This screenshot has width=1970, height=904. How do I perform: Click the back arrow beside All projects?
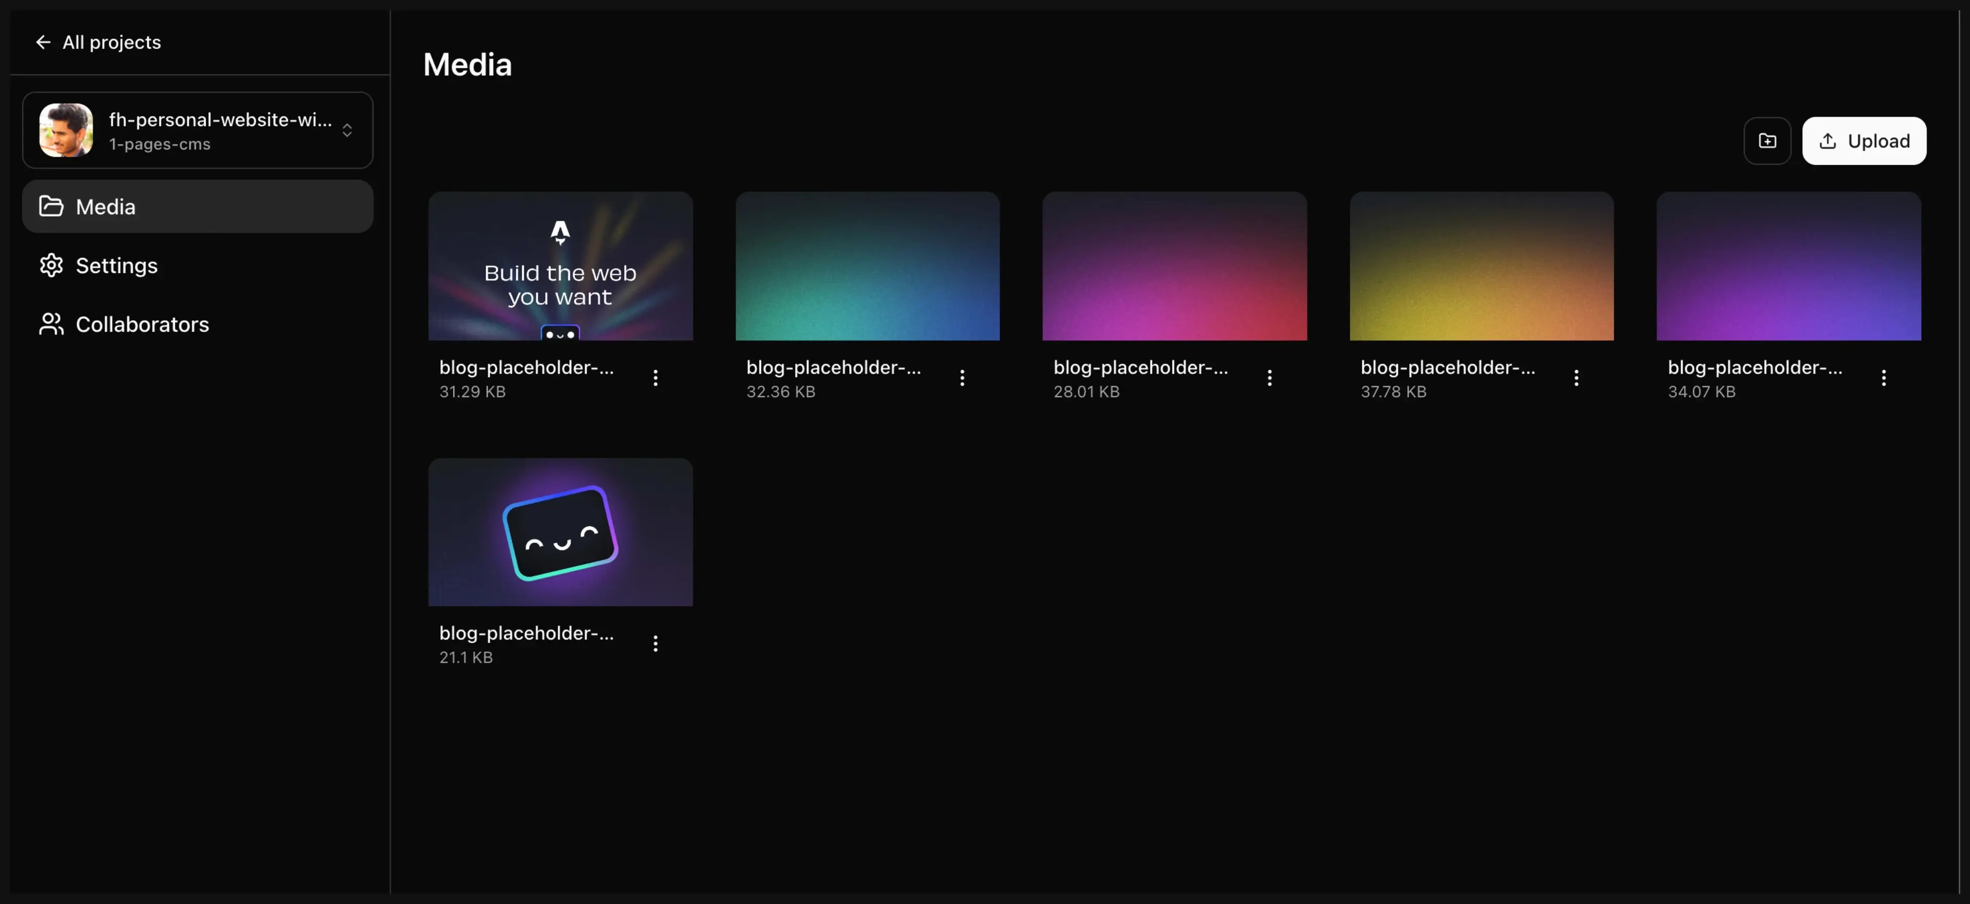(x=43, y=42)
